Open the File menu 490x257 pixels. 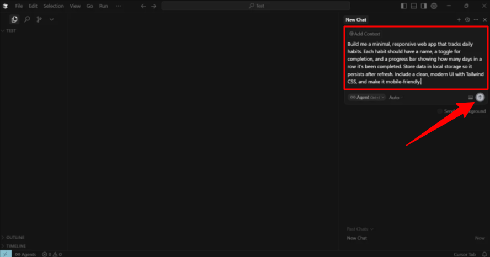pyautogui.click(x=19, y=6)
